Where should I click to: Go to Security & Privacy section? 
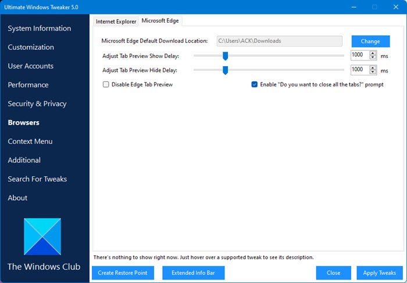point(37,104)
